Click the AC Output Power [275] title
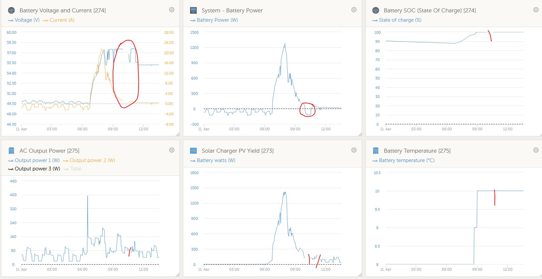This screenshot has height=279, width=542. click(50, 151)
